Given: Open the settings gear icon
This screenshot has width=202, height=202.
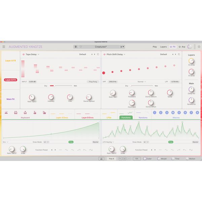Looking at the screenshot, I should pos(199,47).
